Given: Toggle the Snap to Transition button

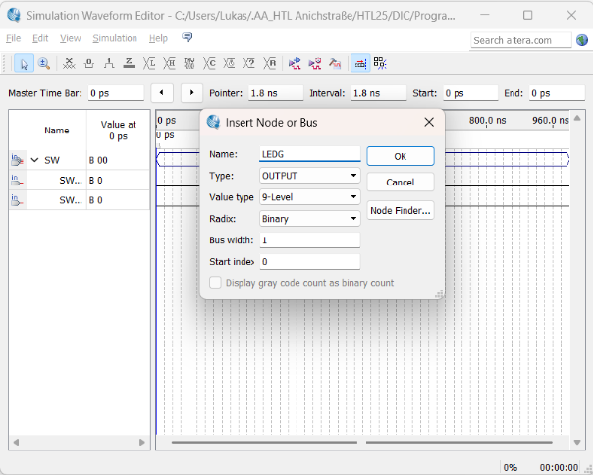Looking at the screenshot, I should pos(380,63).
